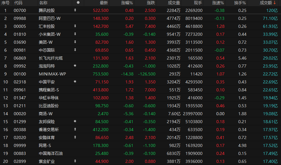Click the 成交额 column header label
Screen dimensions: 281x165
click(266, 3)
